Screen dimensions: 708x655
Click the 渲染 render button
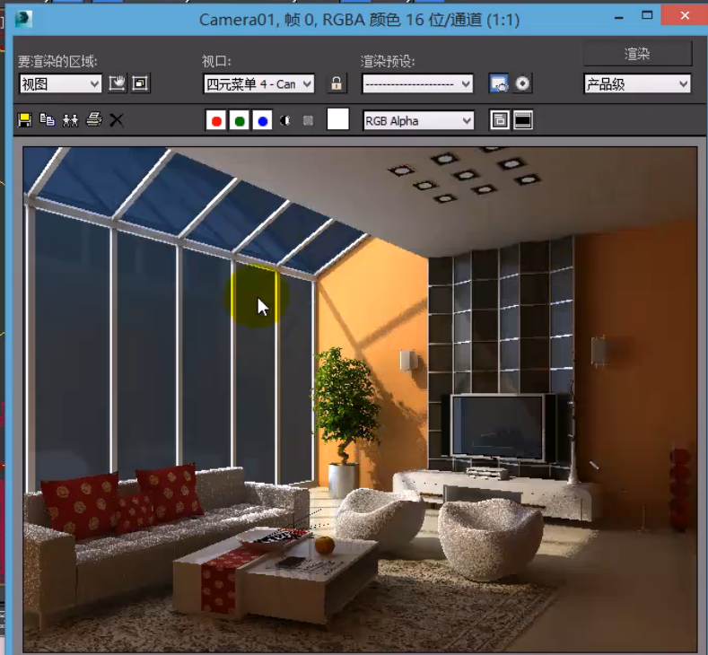[x=637, y=54]
